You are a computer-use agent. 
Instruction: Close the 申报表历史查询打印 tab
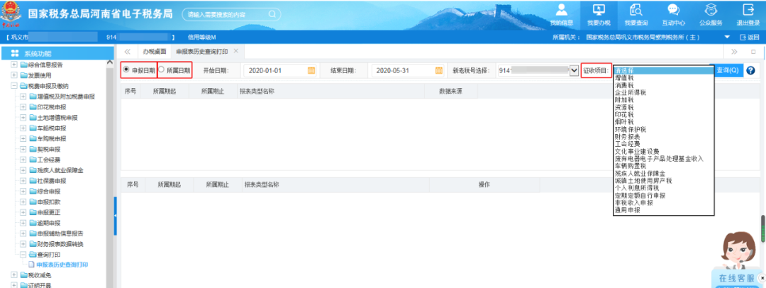(x=236, y=51)
